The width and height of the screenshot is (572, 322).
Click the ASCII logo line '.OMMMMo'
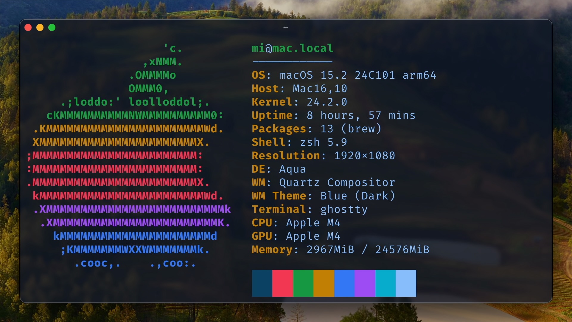tap(152, 75)
